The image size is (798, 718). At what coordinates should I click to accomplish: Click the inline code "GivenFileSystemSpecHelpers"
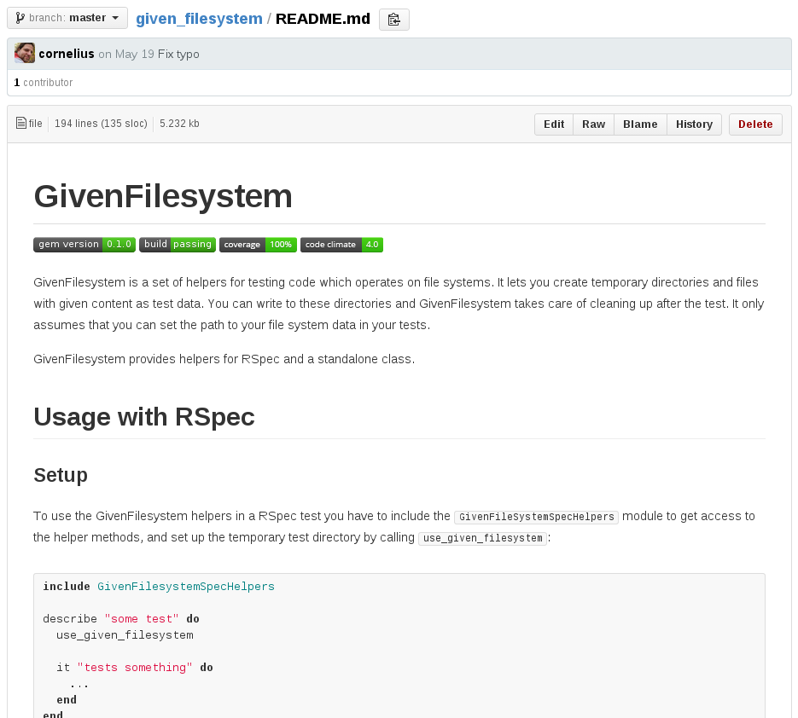537,517
